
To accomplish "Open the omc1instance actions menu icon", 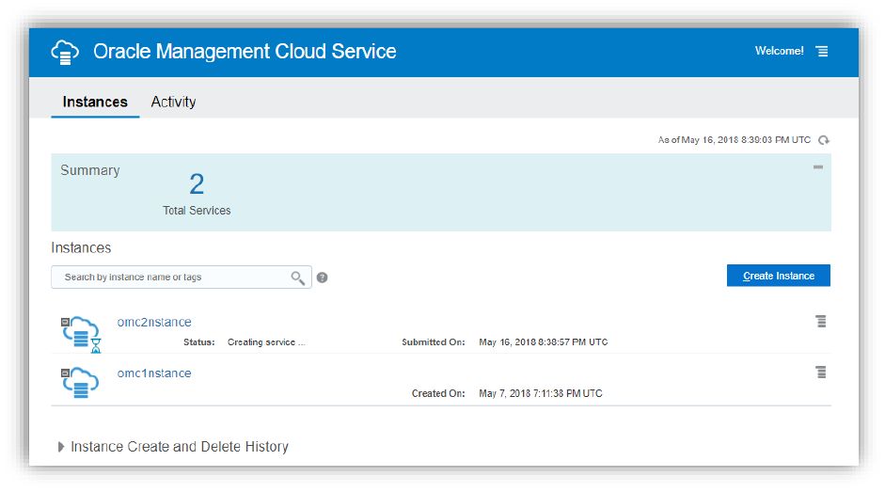I will 821,373.
